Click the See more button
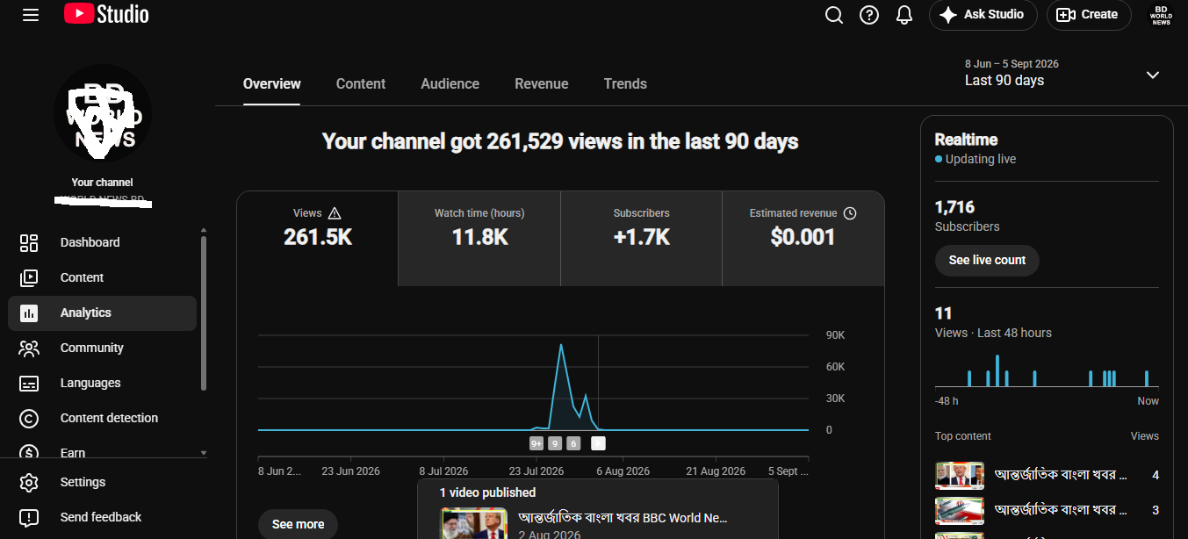The image size is (1188, 539). click(298, 524)
